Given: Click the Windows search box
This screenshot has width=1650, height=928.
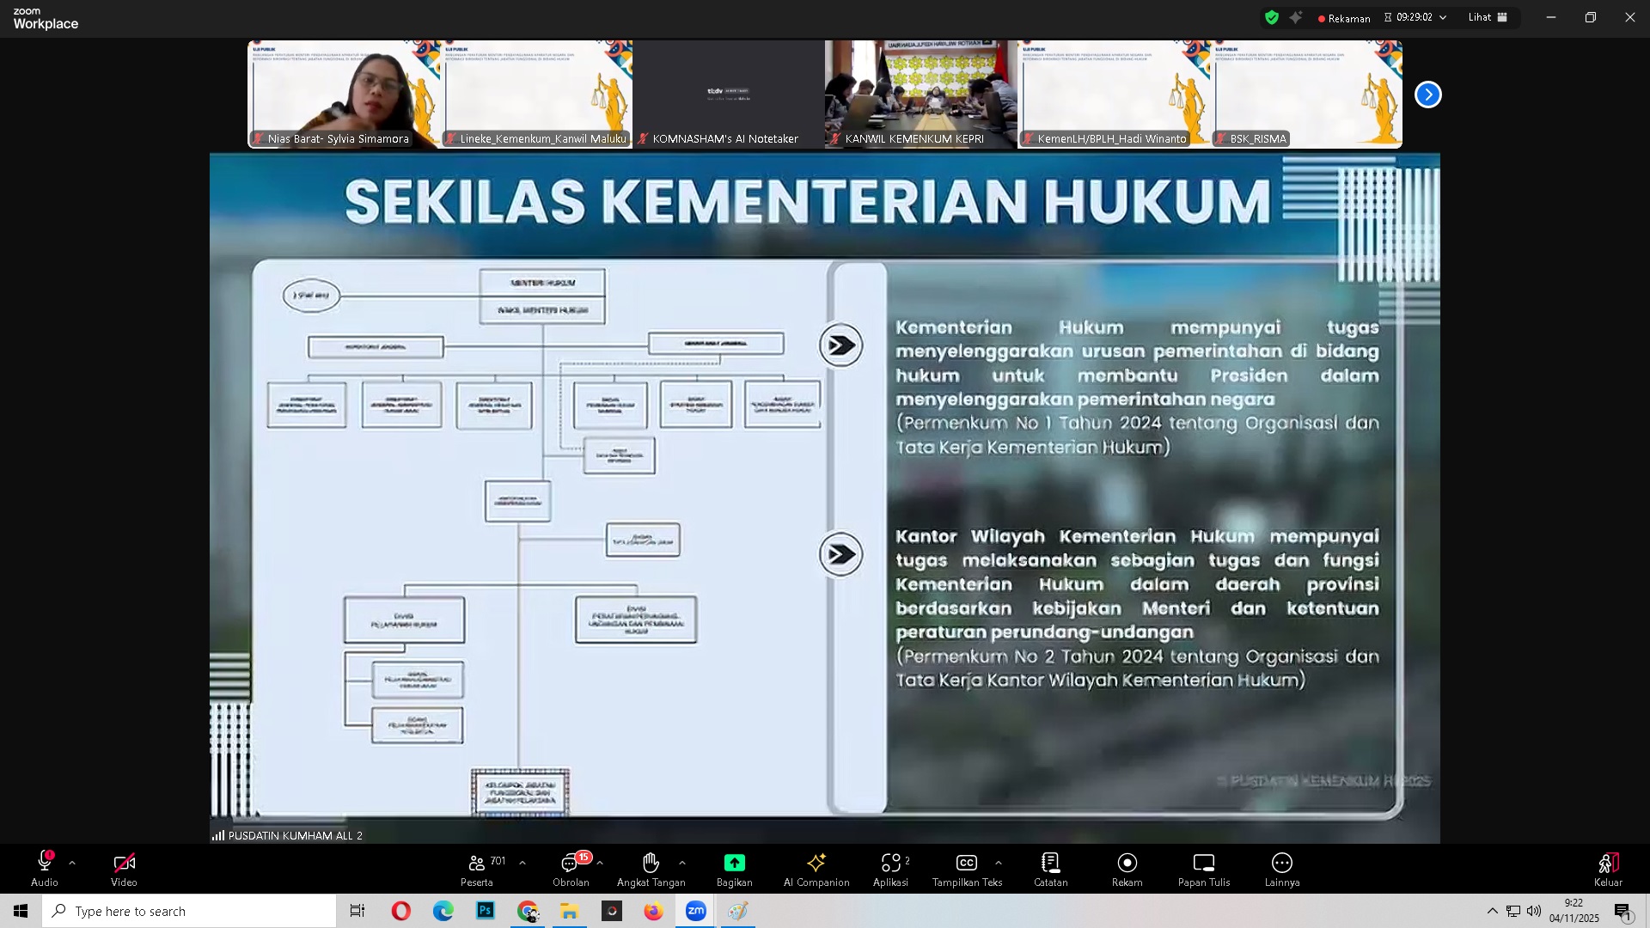Looking at the screenshot, I should [189, 911].
